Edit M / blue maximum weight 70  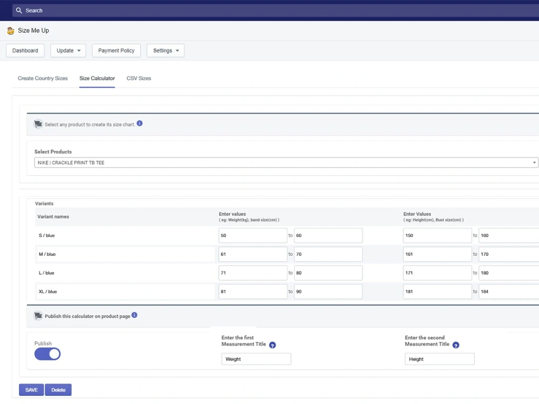coord(328,254)
